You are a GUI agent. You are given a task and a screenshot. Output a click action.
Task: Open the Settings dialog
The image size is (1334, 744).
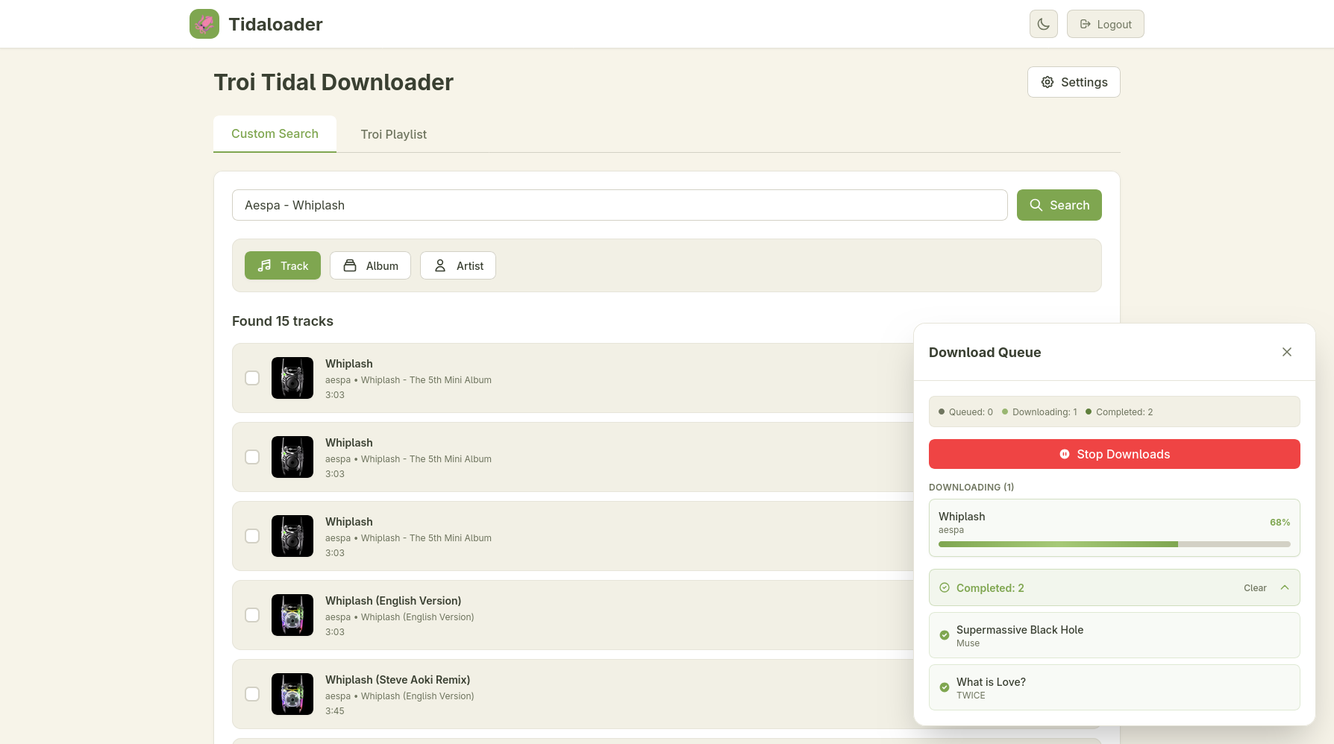point(1074,82)
